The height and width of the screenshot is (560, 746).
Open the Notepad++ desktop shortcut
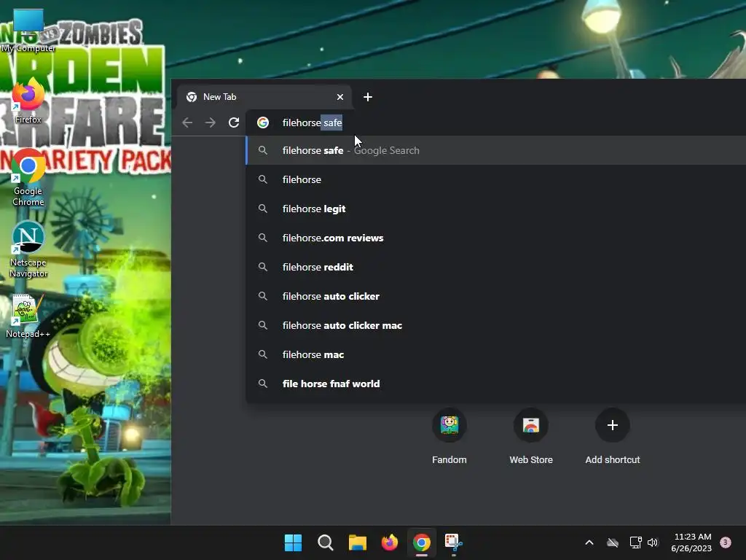(28, 316)
